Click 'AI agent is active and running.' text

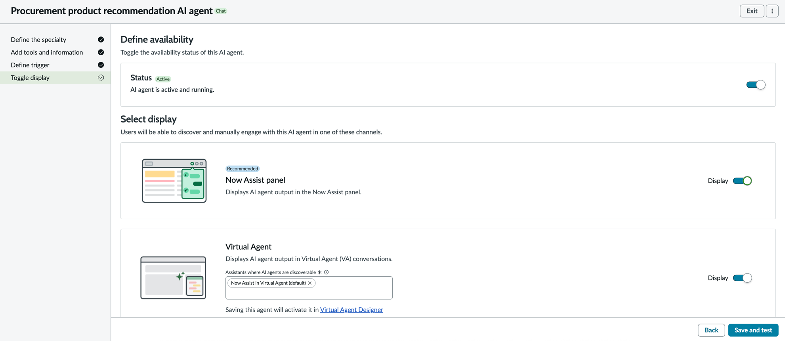pyautogui.click(x=172, y=90)
